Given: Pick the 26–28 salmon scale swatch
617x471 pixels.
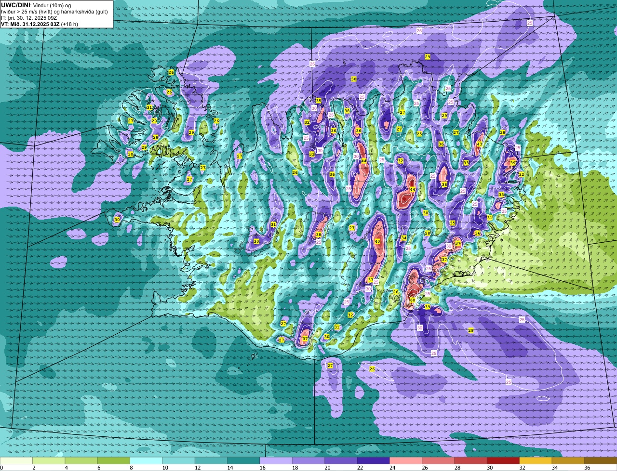Looking at the screenshot, I should [x=438, y=460].
